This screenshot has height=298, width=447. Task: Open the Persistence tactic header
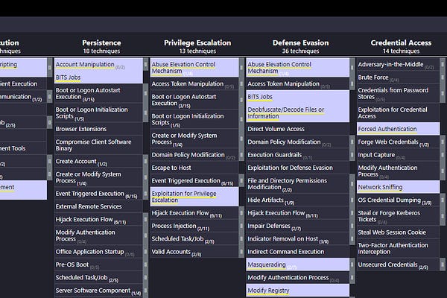tap(101, 42)
